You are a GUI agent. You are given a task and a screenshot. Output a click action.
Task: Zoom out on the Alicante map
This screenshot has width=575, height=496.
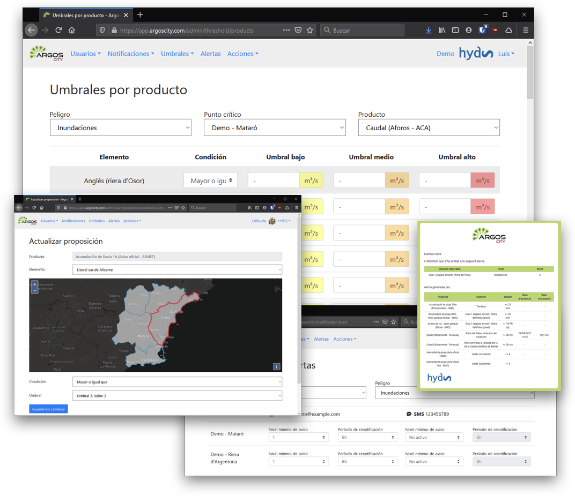(x=35, y=290)
